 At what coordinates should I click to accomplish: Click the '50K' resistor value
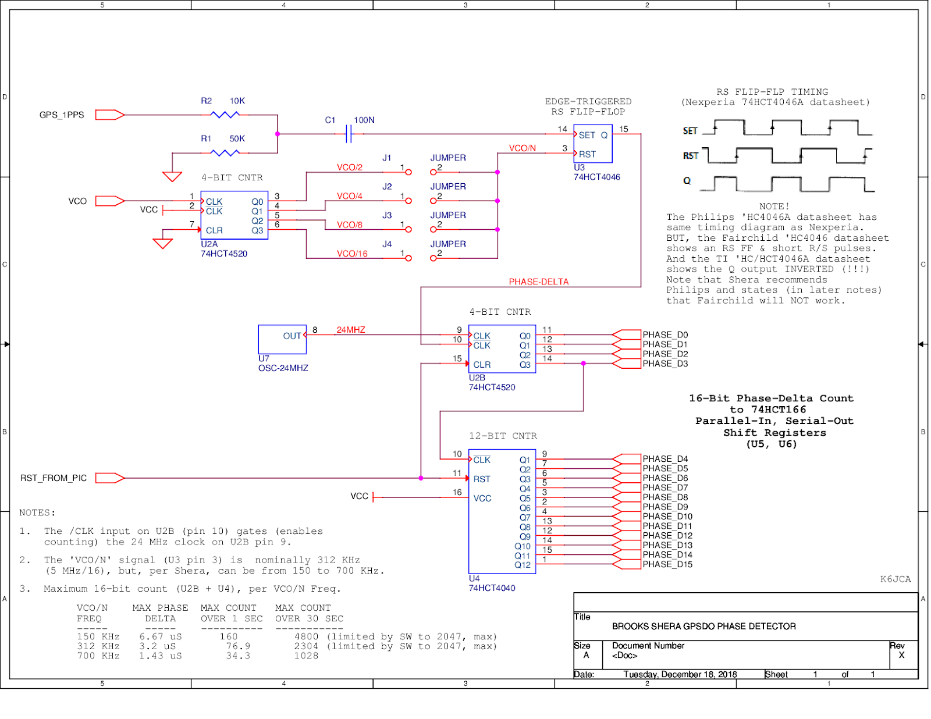click(x=237, y=138)
